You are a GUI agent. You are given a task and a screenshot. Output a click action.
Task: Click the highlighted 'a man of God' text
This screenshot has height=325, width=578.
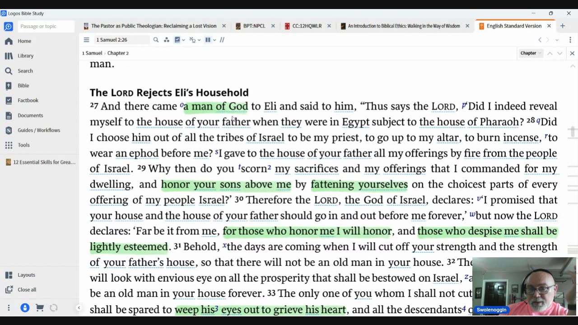pyautogui.click(x=216, y=107)
